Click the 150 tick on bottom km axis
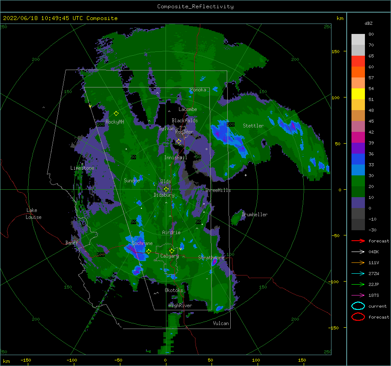 (x=302, y=360)
